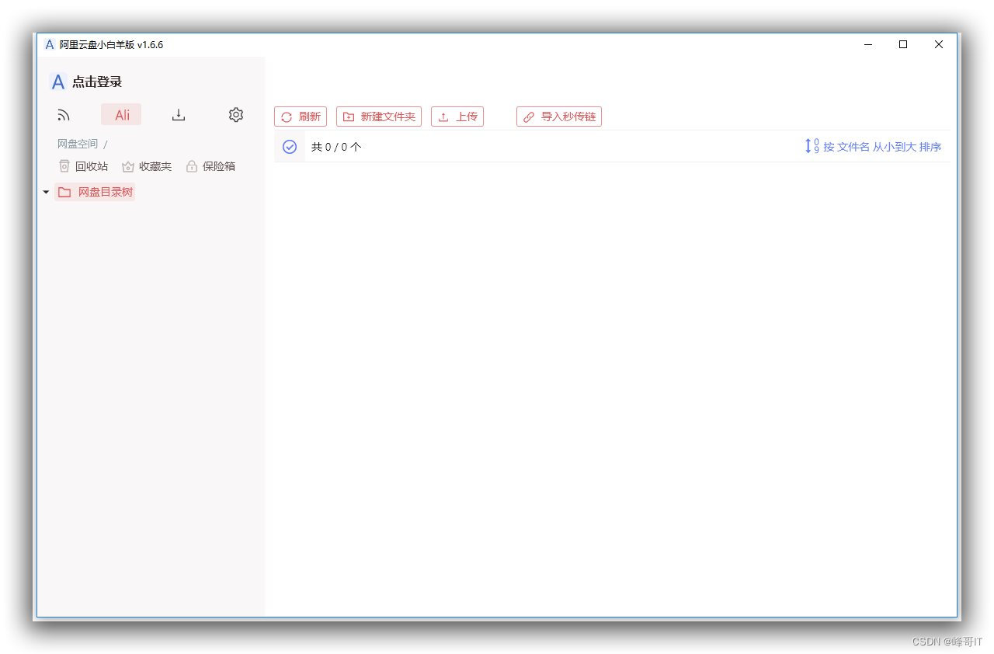This screenshot has height=654, width=994.
Task: Open the settings gear icon
Action: pos(236,115)
